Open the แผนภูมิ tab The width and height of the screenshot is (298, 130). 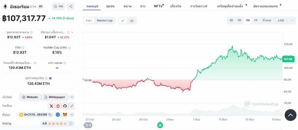pyautogui.click(x=92, y=6)
